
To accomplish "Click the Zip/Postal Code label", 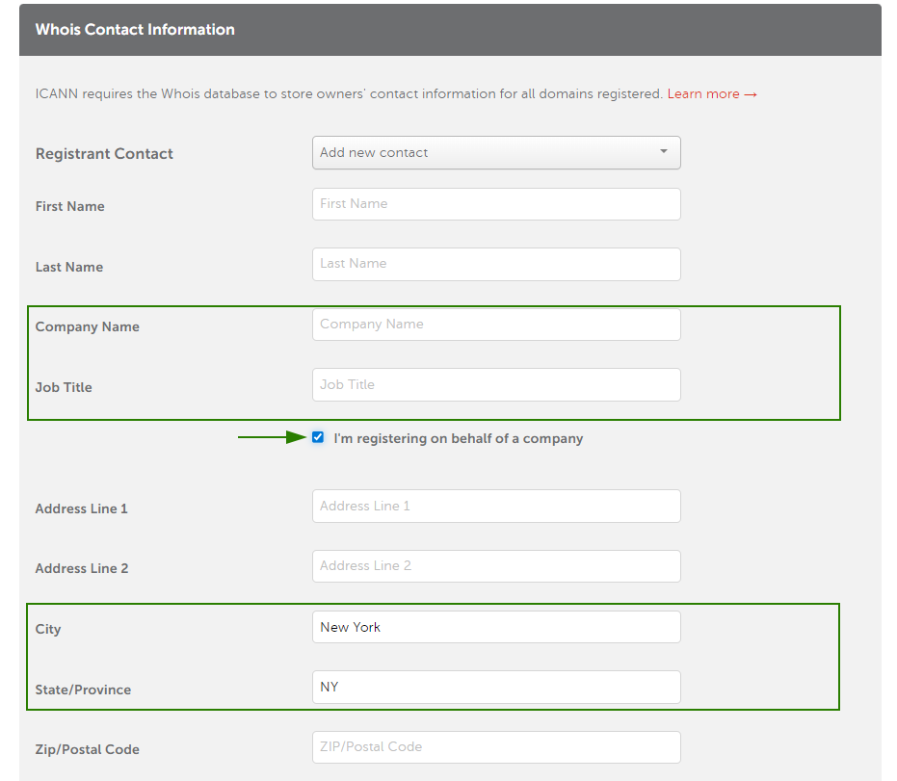I will point(88,749).
